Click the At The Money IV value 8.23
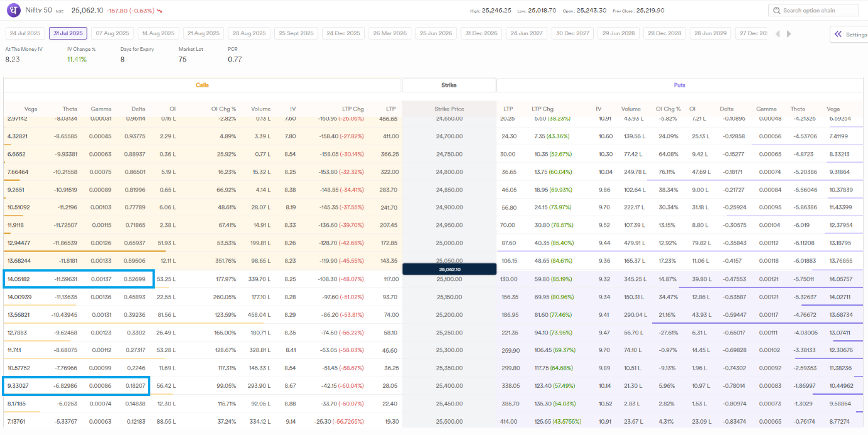The height and width of the screenshot is (435, 868). (x=13, y=59)
